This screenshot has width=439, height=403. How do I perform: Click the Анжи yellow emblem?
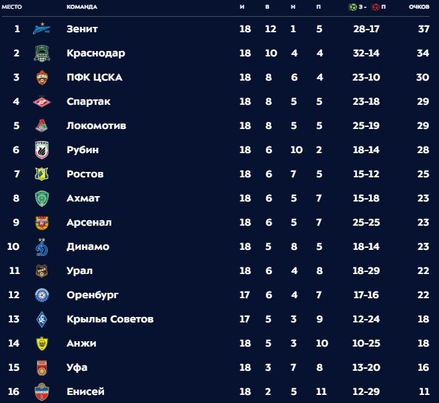point(42,343)
